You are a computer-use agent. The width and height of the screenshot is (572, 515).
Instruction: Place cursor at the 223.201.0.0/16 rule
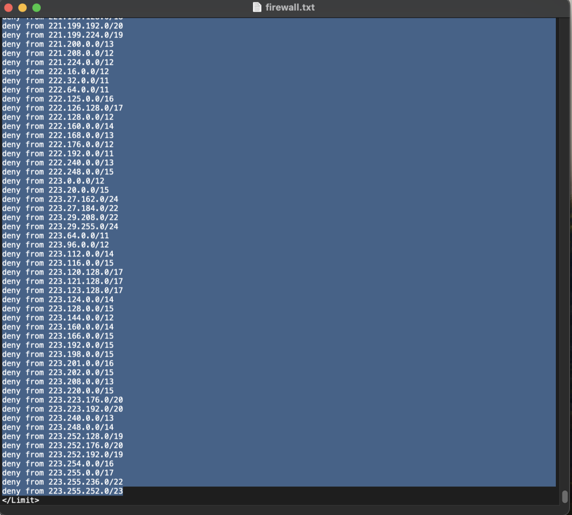point(58,363)
